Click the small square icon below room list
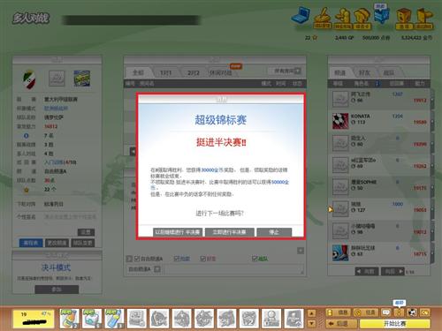Viewport: 442px width, 331px height. tap(301, 251)
